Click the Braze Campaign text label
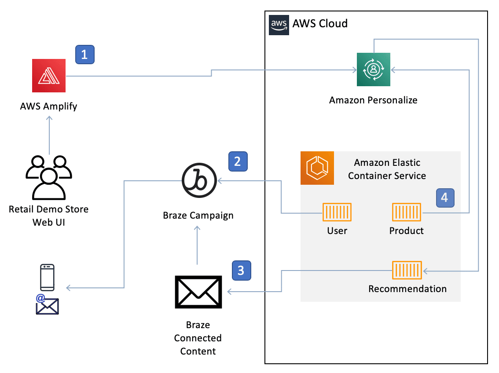 point(198,216)
